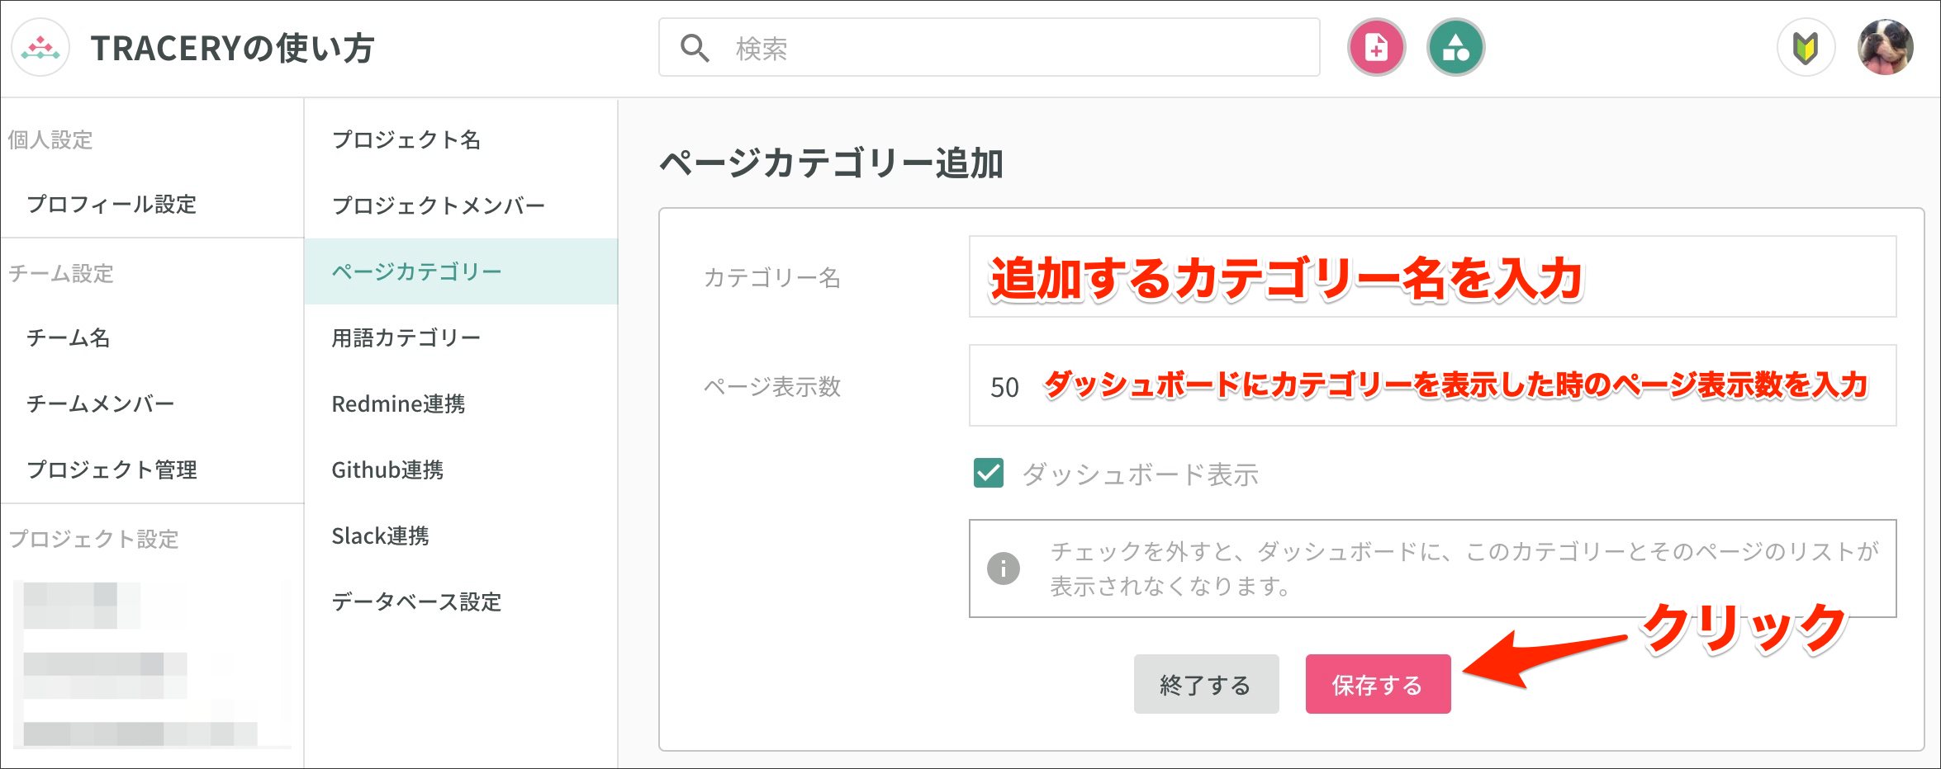Click the TRACERY logo icon

pyautogui.click(x=40, y=48)
